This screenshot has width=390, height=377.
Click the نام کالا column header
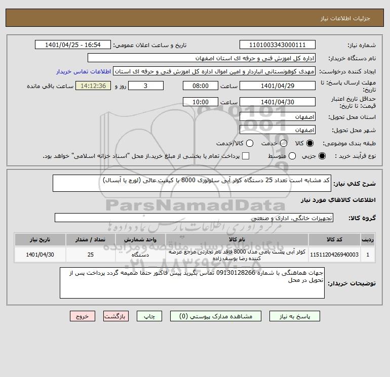point(237,239)
